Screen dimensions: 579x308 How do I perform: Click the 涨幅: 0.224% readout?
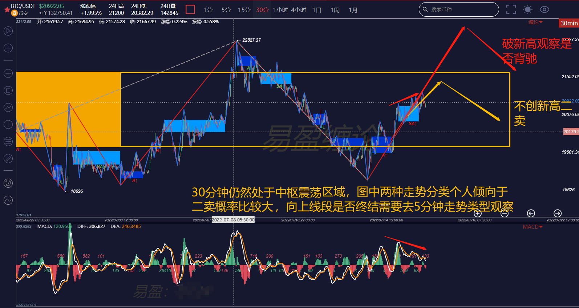[174, 22]
